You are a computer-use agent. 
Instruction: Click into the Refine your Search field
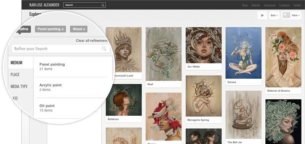coord(61,49)
